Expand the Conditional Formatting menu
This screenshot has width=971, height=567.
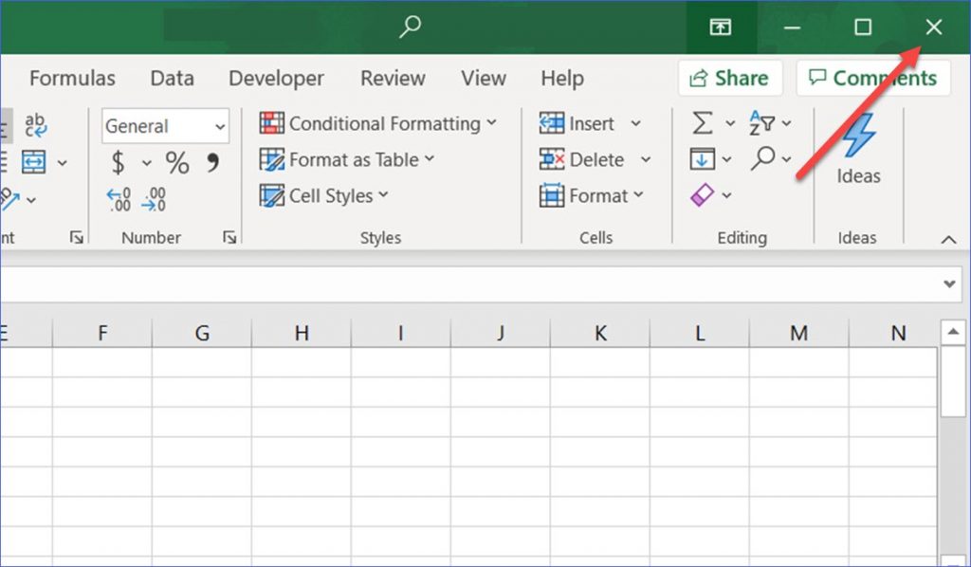click(378, 123)
